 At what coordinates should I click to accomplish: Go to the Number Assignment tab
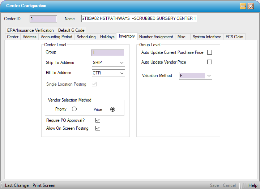(156, 37)
